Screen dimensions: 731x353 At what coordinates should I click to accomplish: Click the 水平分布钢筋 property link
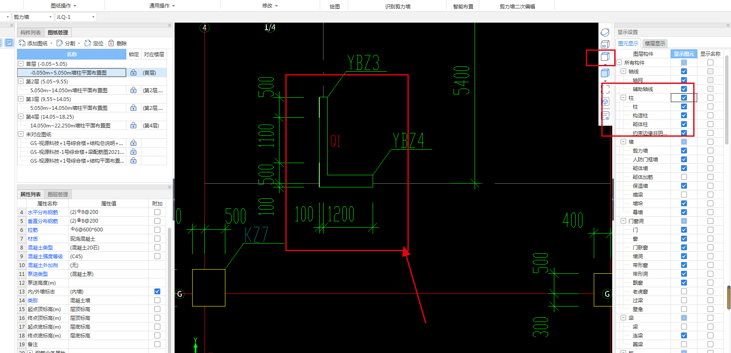(x=43, y=212)
